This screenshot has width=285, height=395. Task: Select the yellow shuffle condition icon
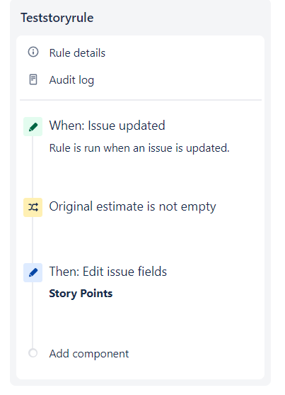pos(33,207)
